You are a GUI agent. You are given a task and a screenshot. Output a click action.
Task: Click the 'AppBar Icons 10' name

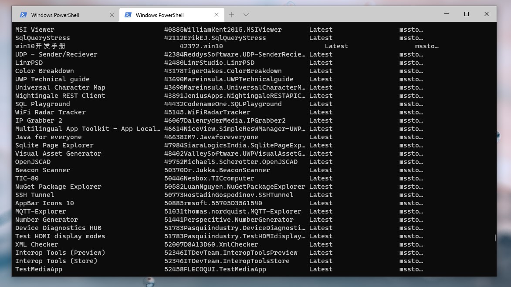coord(44,203)
